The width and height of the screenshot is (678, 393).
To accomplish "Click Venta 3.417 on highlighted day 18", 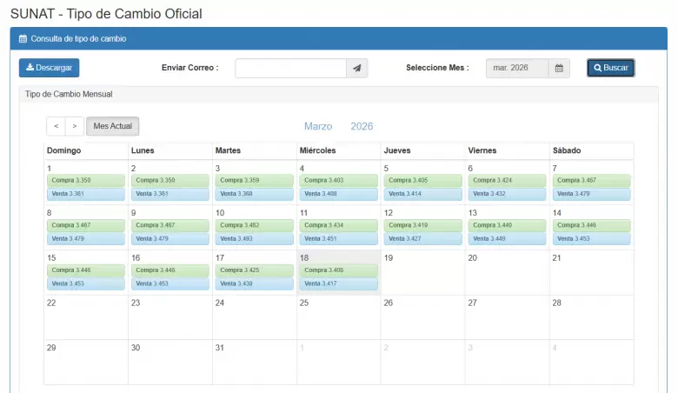I will (339, 283).
